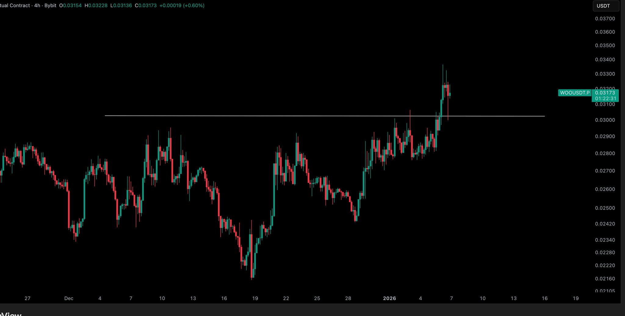
Task: Click the Dec label on the time axis
Action: (x=69, y=298)
